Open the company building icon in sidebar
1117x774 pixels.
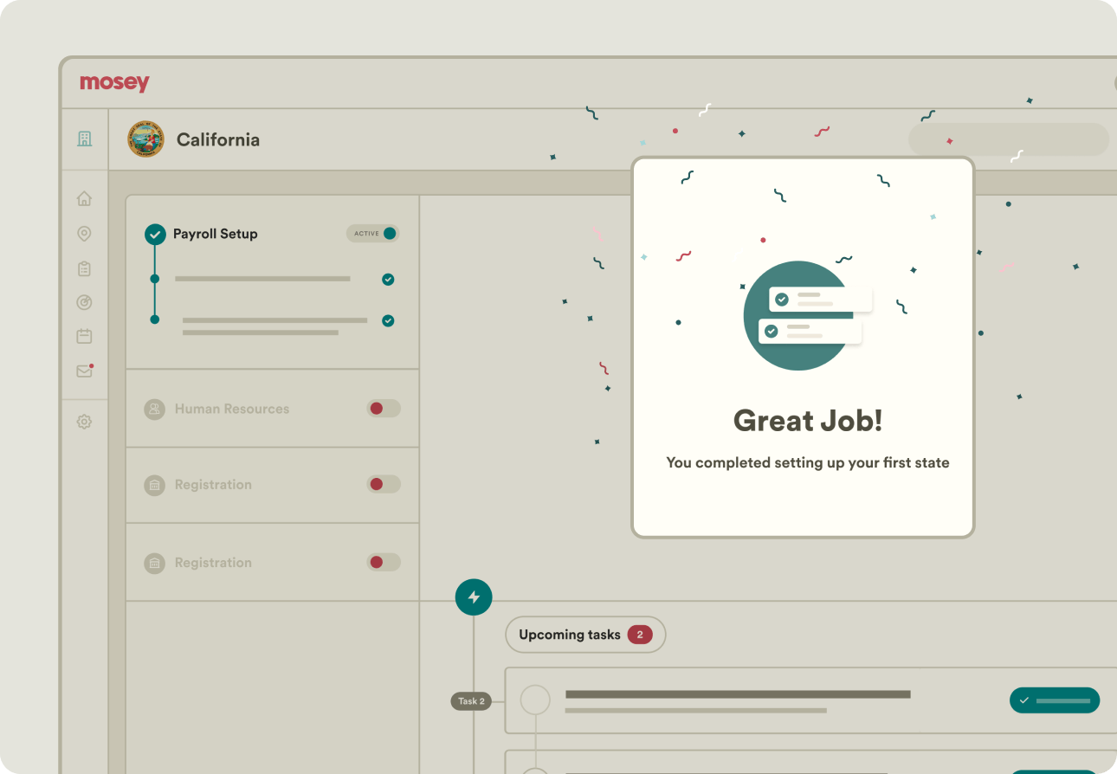click(x=84, y=139)
